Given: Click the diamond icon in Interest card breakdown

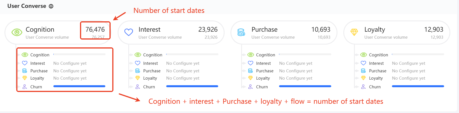Looking at the screenshot, I should coord(138,78).
